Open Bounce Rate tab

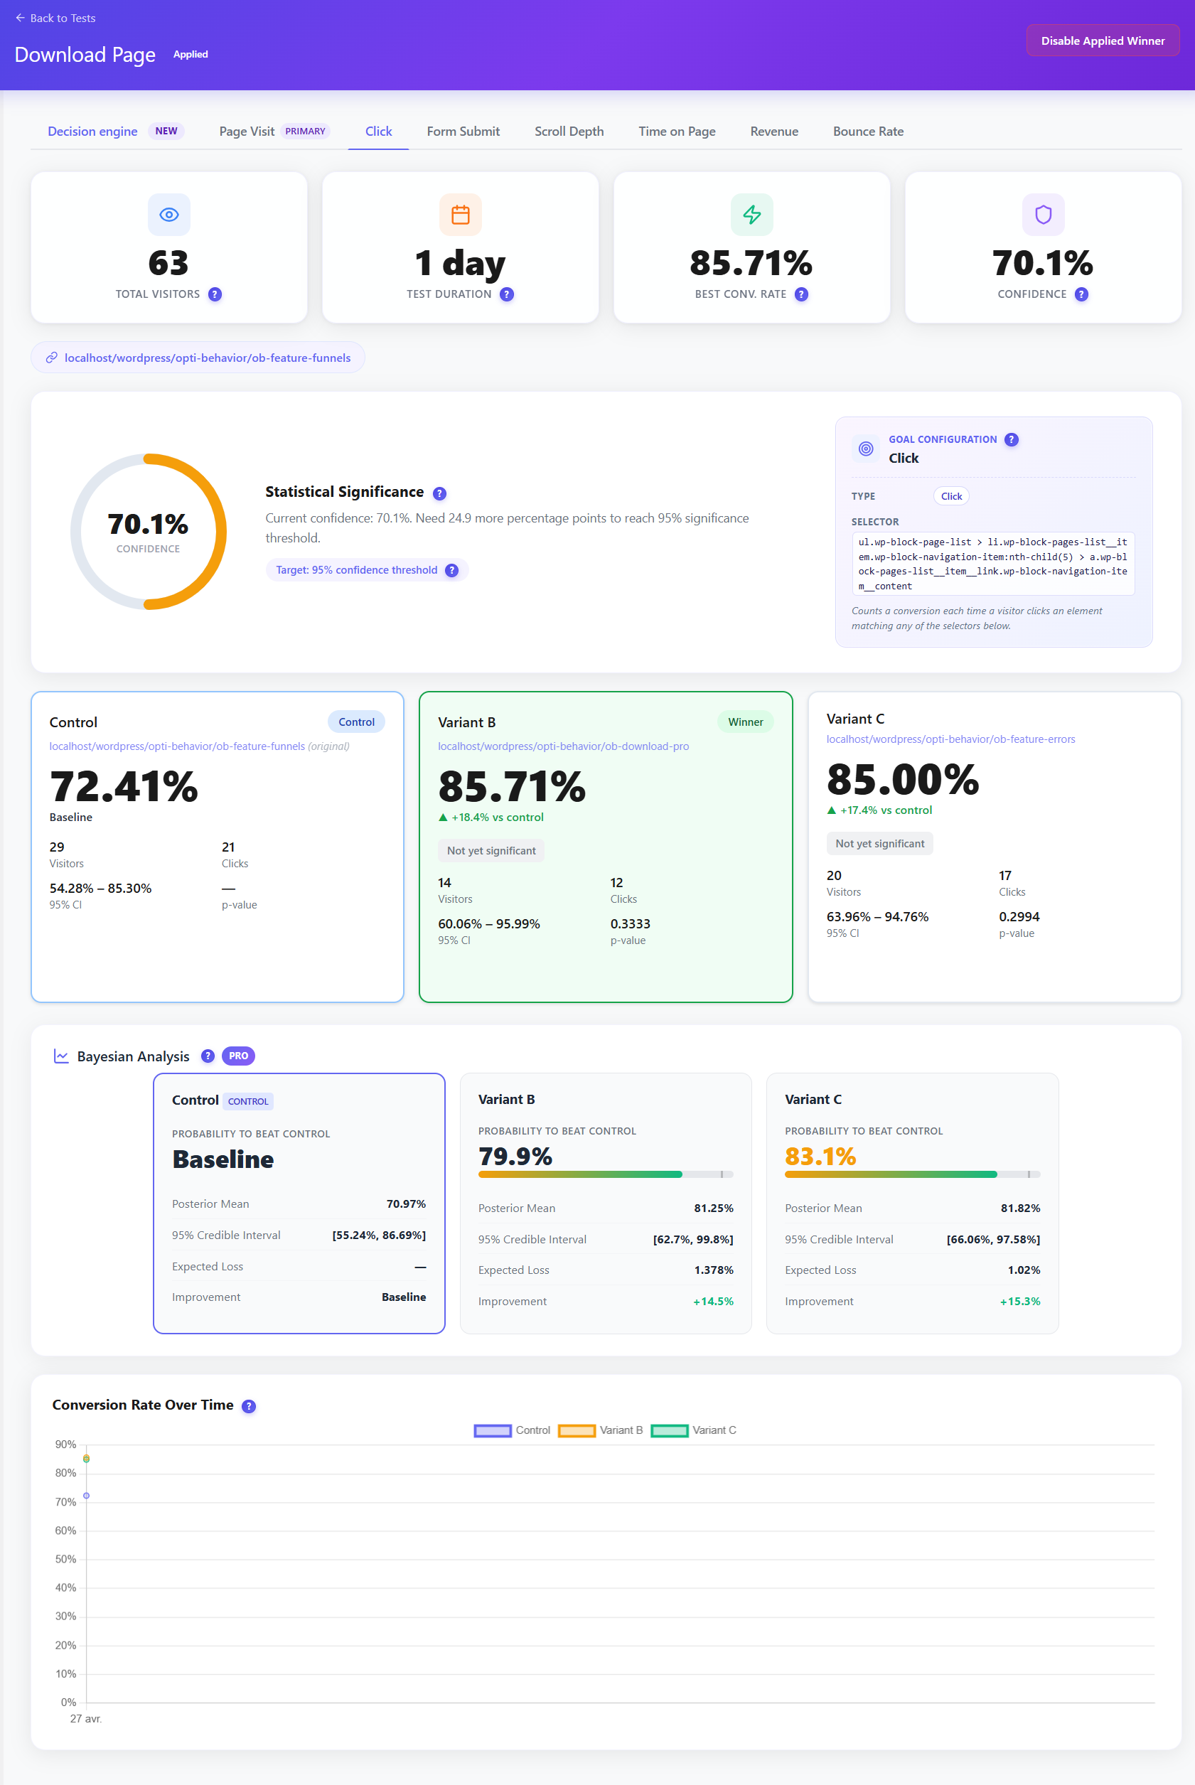(x=868, y=131)
